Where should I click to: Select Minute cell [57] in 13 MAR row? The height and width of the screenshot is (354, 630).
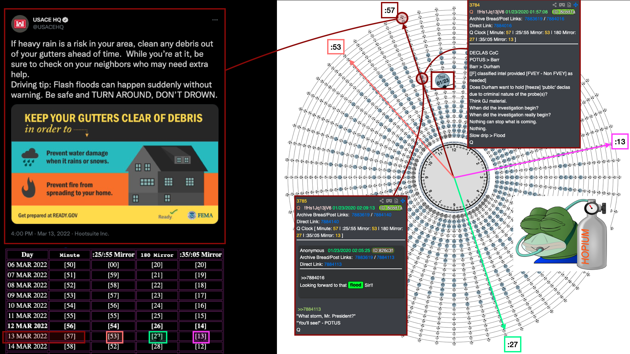click(x=70, y=336)
